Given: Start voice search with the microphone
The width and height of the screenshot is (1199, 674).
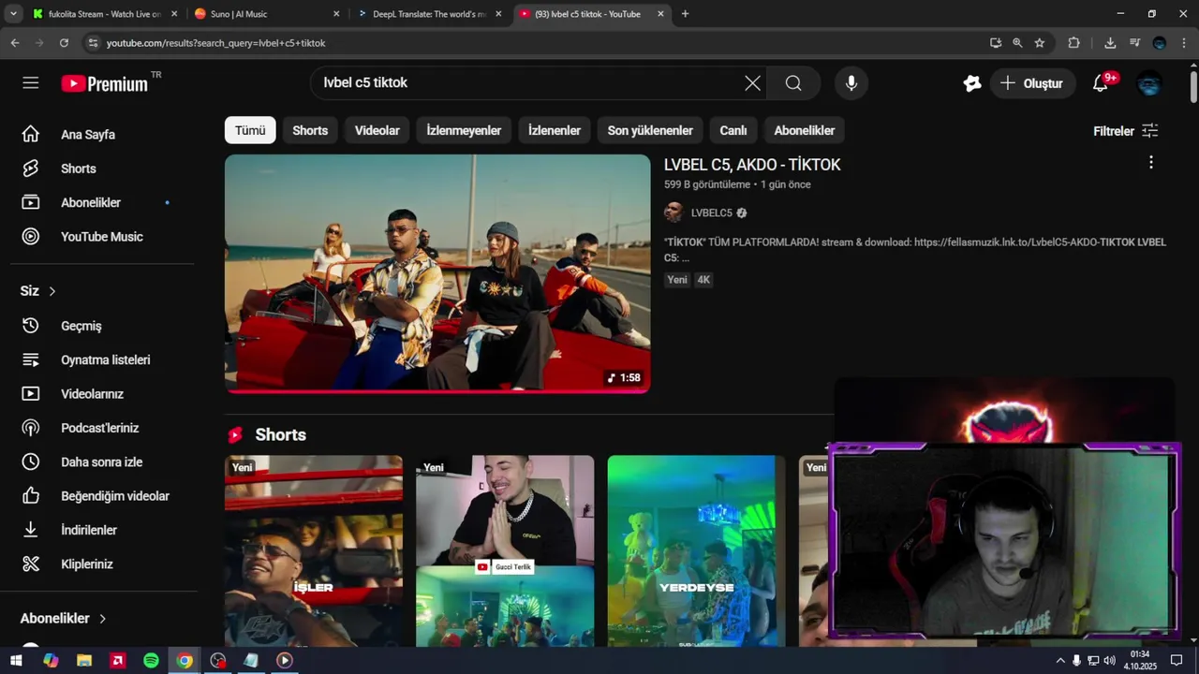Looking at the screenshot, I should (851, 83).
